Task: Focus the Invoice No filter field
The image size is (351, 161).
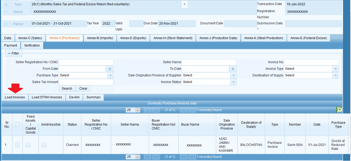Action: (311, 62)
